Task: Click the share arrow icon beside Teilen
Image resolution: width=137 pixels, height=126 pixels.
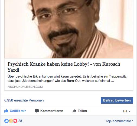Action: (74, 111)
